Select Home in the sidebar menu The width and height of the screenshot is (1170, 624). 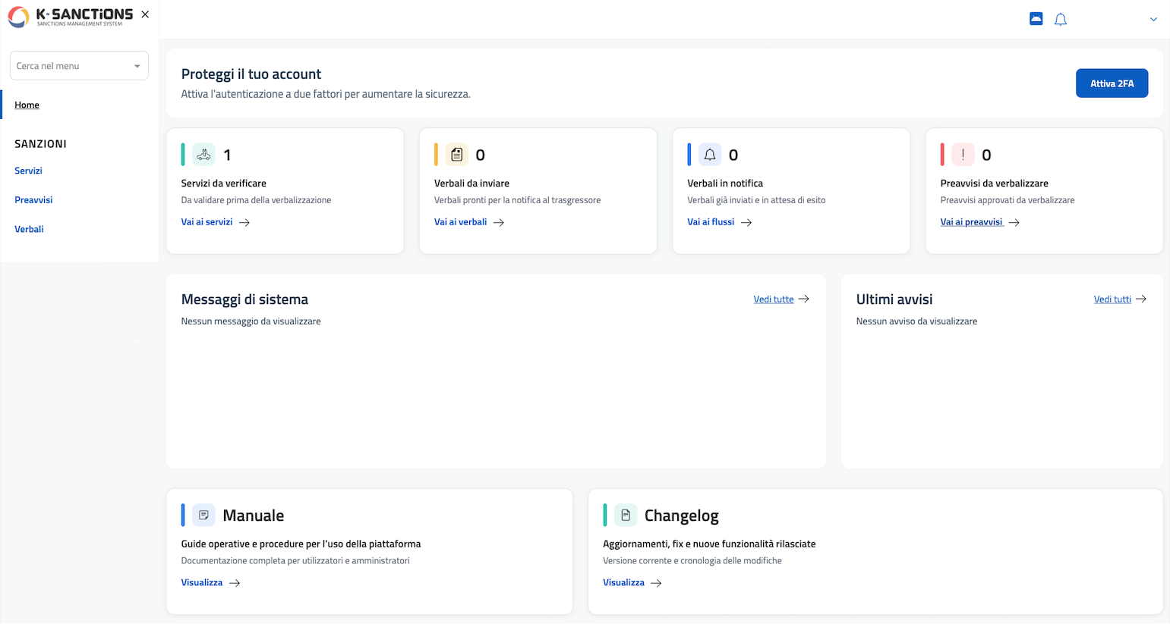27,105
